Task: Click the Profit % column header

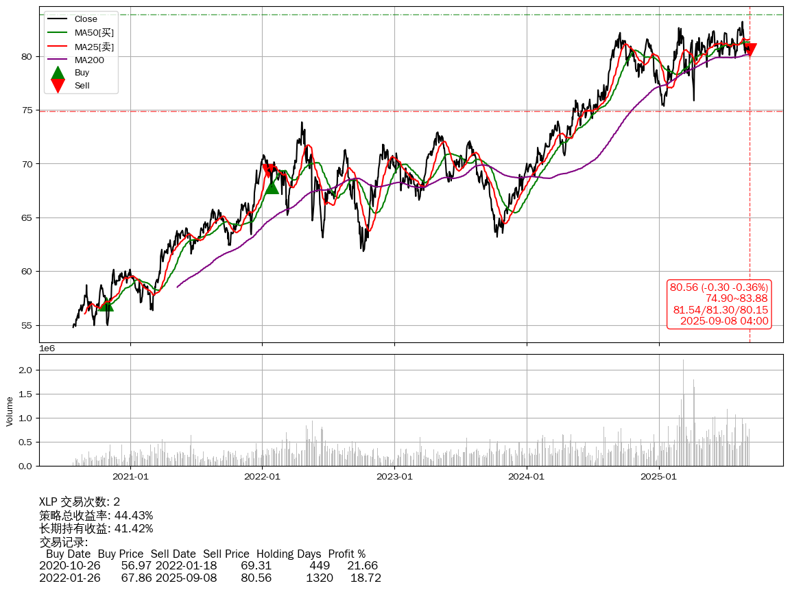Action: pyautogui.click(x=346, y=554)
